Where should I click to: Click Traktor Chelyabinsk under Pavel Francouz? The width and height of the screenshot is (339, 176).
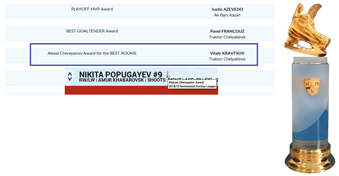click(227, 37)
